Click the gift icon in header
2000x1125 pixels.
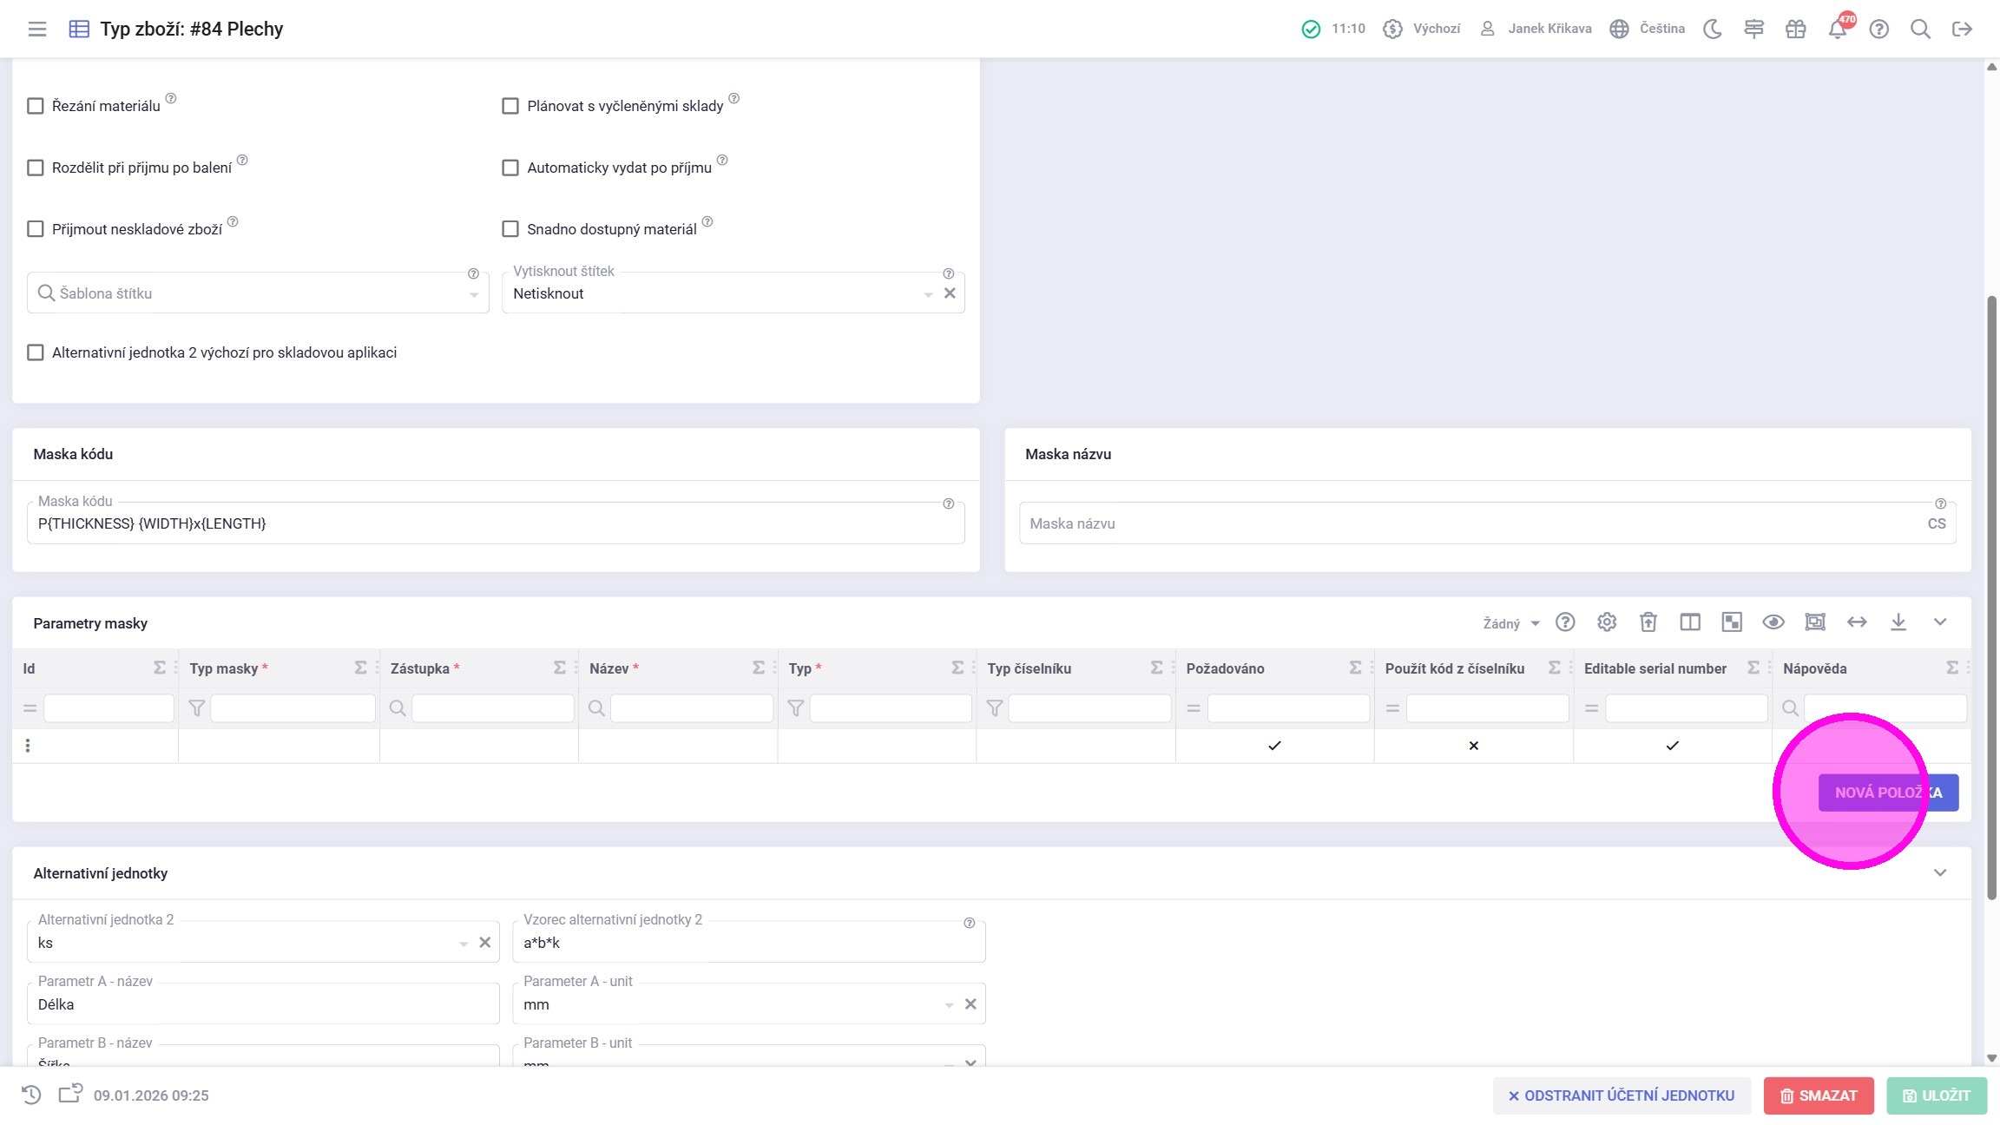click(x=1795, y=29)
